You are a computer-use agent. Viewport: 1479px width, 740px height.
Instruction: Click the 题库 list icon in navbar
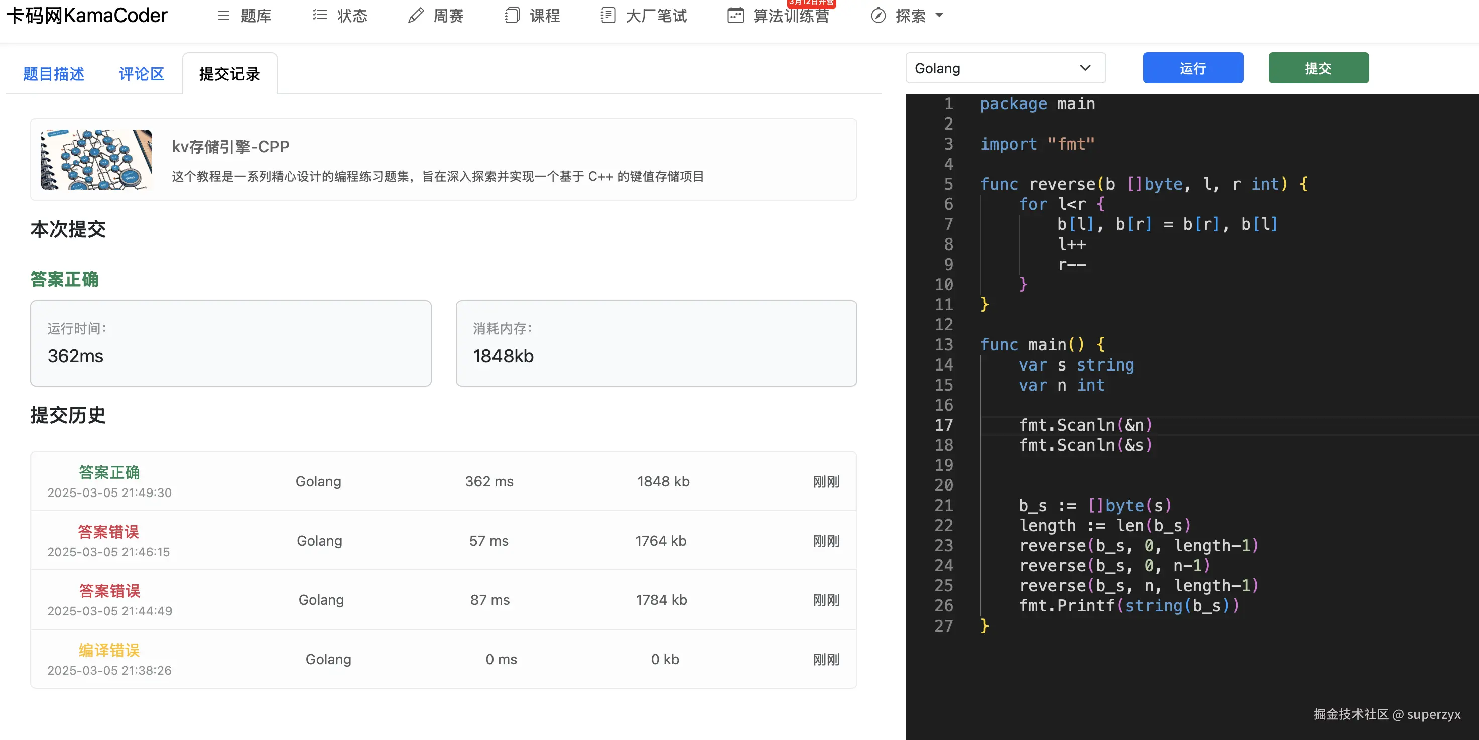click(x=223, y=16)
